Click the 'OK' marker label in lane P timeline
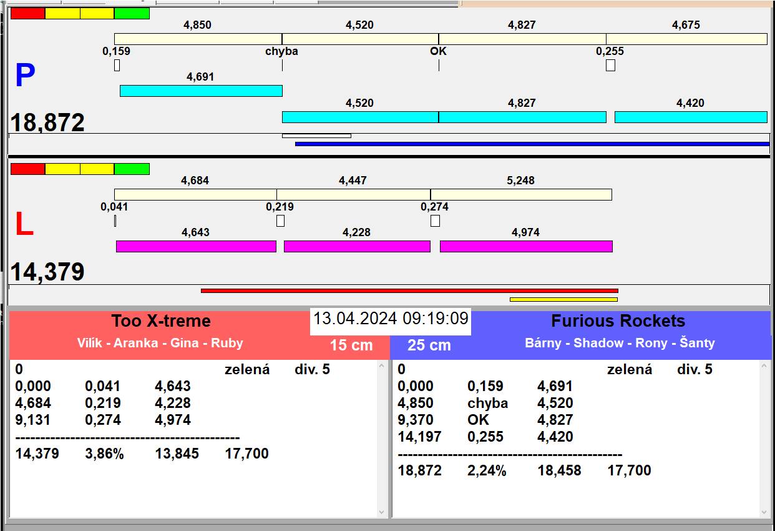This screenshot has width=775, height=531. tap(439, 51)
